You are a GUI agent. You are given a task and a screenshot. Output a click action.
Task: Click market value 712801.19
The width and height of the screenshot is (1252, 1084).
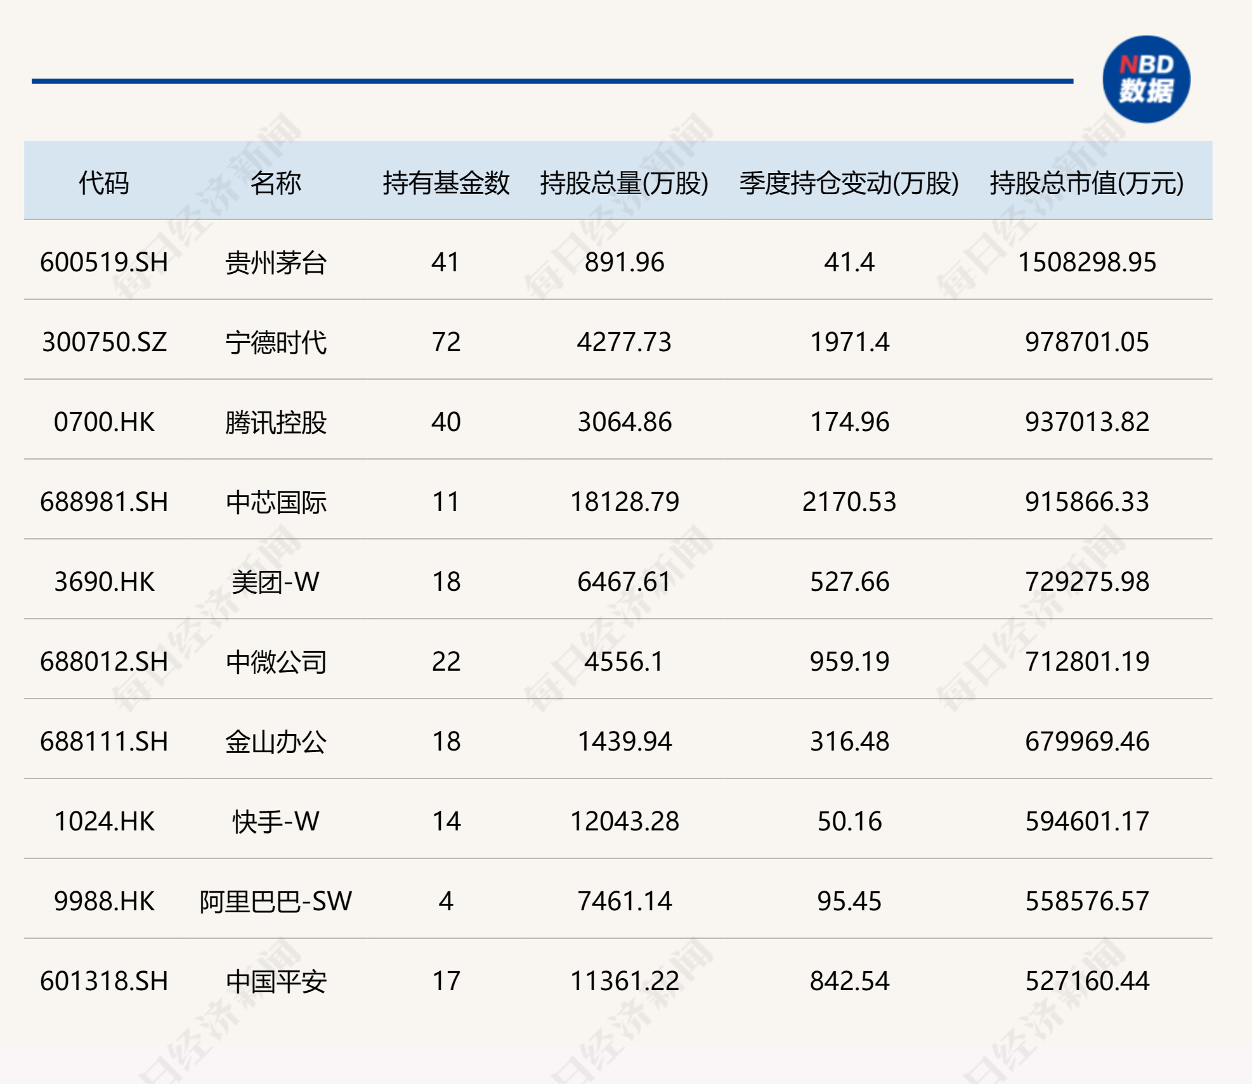[1087, 662]
